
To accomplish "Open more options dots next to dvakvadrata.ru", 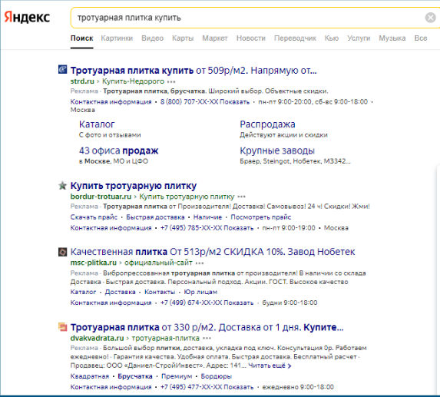I will (x=207, y=339).
